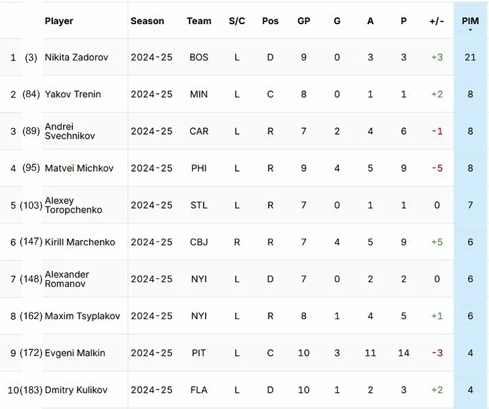Sort by points P column header
The height and width of the screenshot is (409, 489).
click(x=403, y=21)
